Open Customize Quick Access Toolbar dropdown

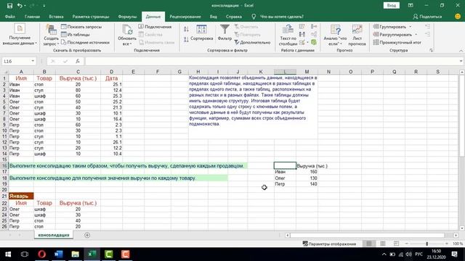[x=44, y=6]
